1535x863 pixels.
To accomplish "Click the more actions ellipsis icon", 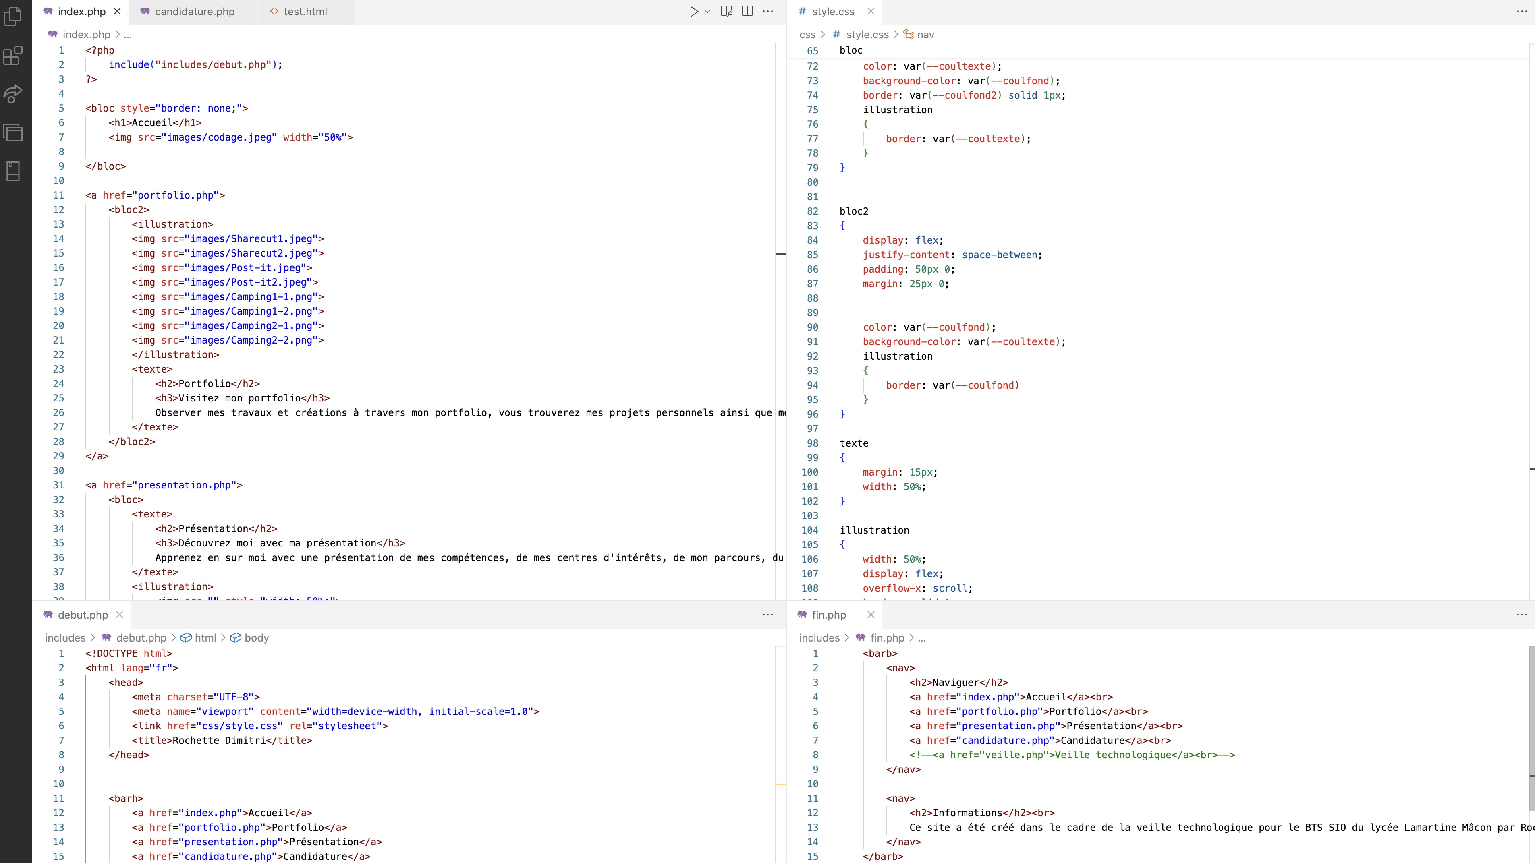I will pos(769,12).
